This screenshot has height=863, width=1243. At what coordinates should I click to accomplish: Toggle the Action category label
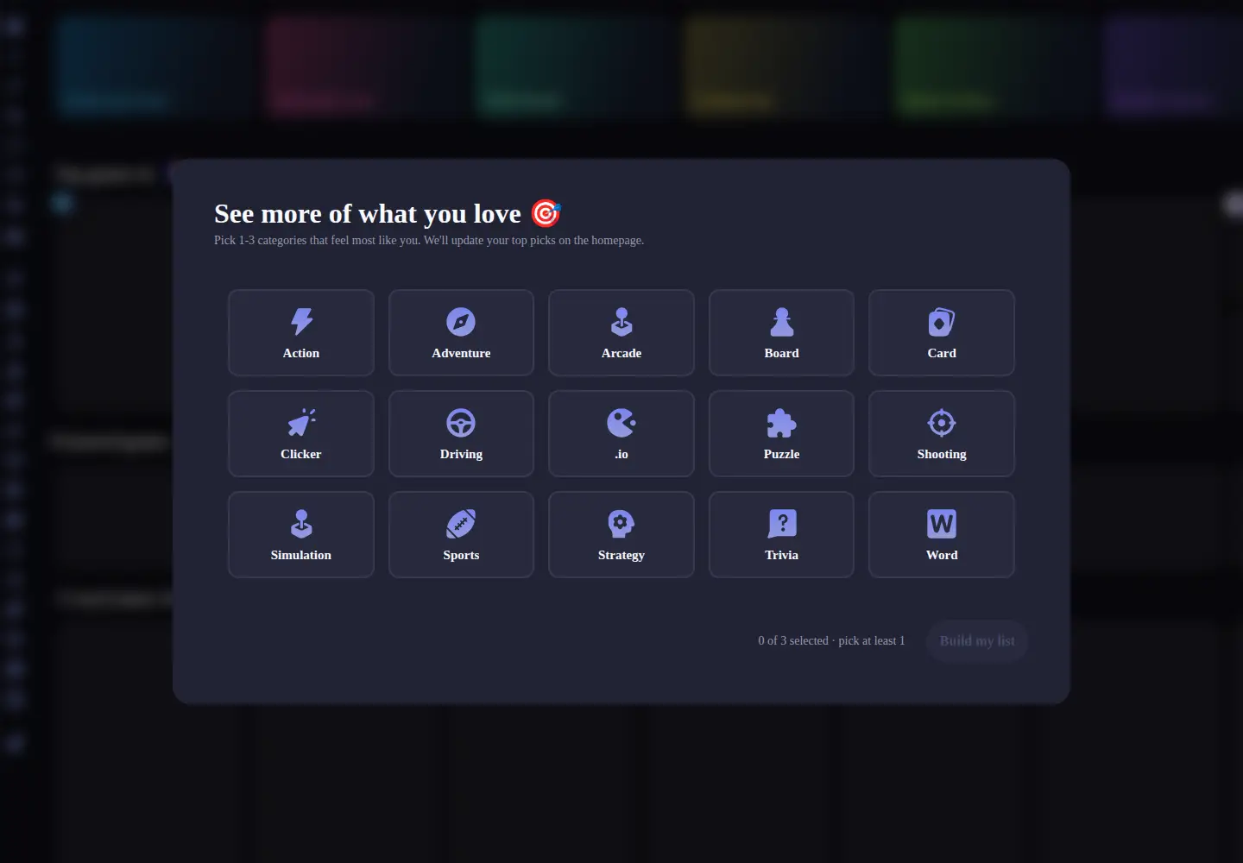click(x=301, y=353)
